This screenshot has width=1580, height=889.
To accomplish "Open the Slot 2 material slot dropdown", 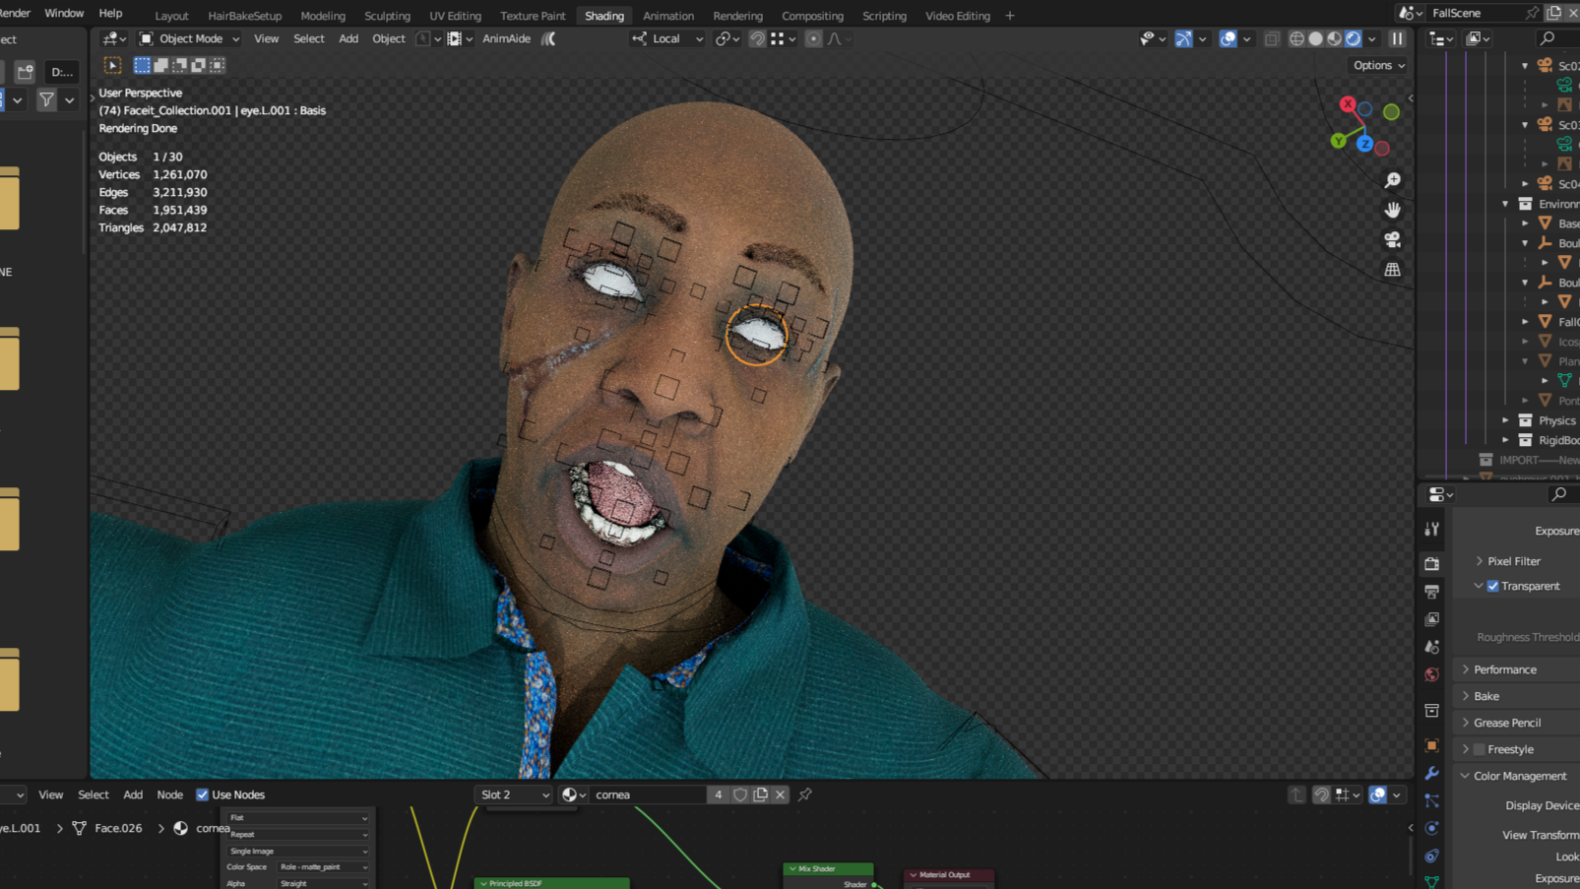I will tap(513, 794).
